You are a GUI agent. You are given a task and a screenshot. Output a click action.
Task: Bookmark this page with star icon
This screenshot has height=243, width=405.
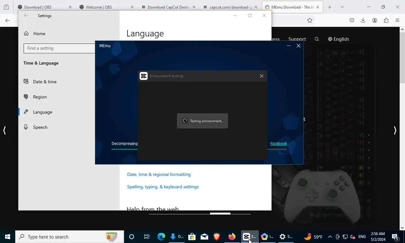(310, 20)
